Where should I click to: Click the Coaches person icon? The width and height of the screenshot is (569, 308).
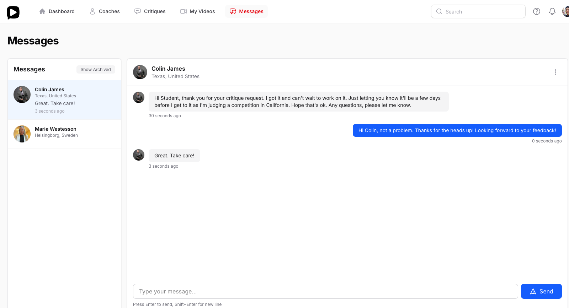click(92, 11)
